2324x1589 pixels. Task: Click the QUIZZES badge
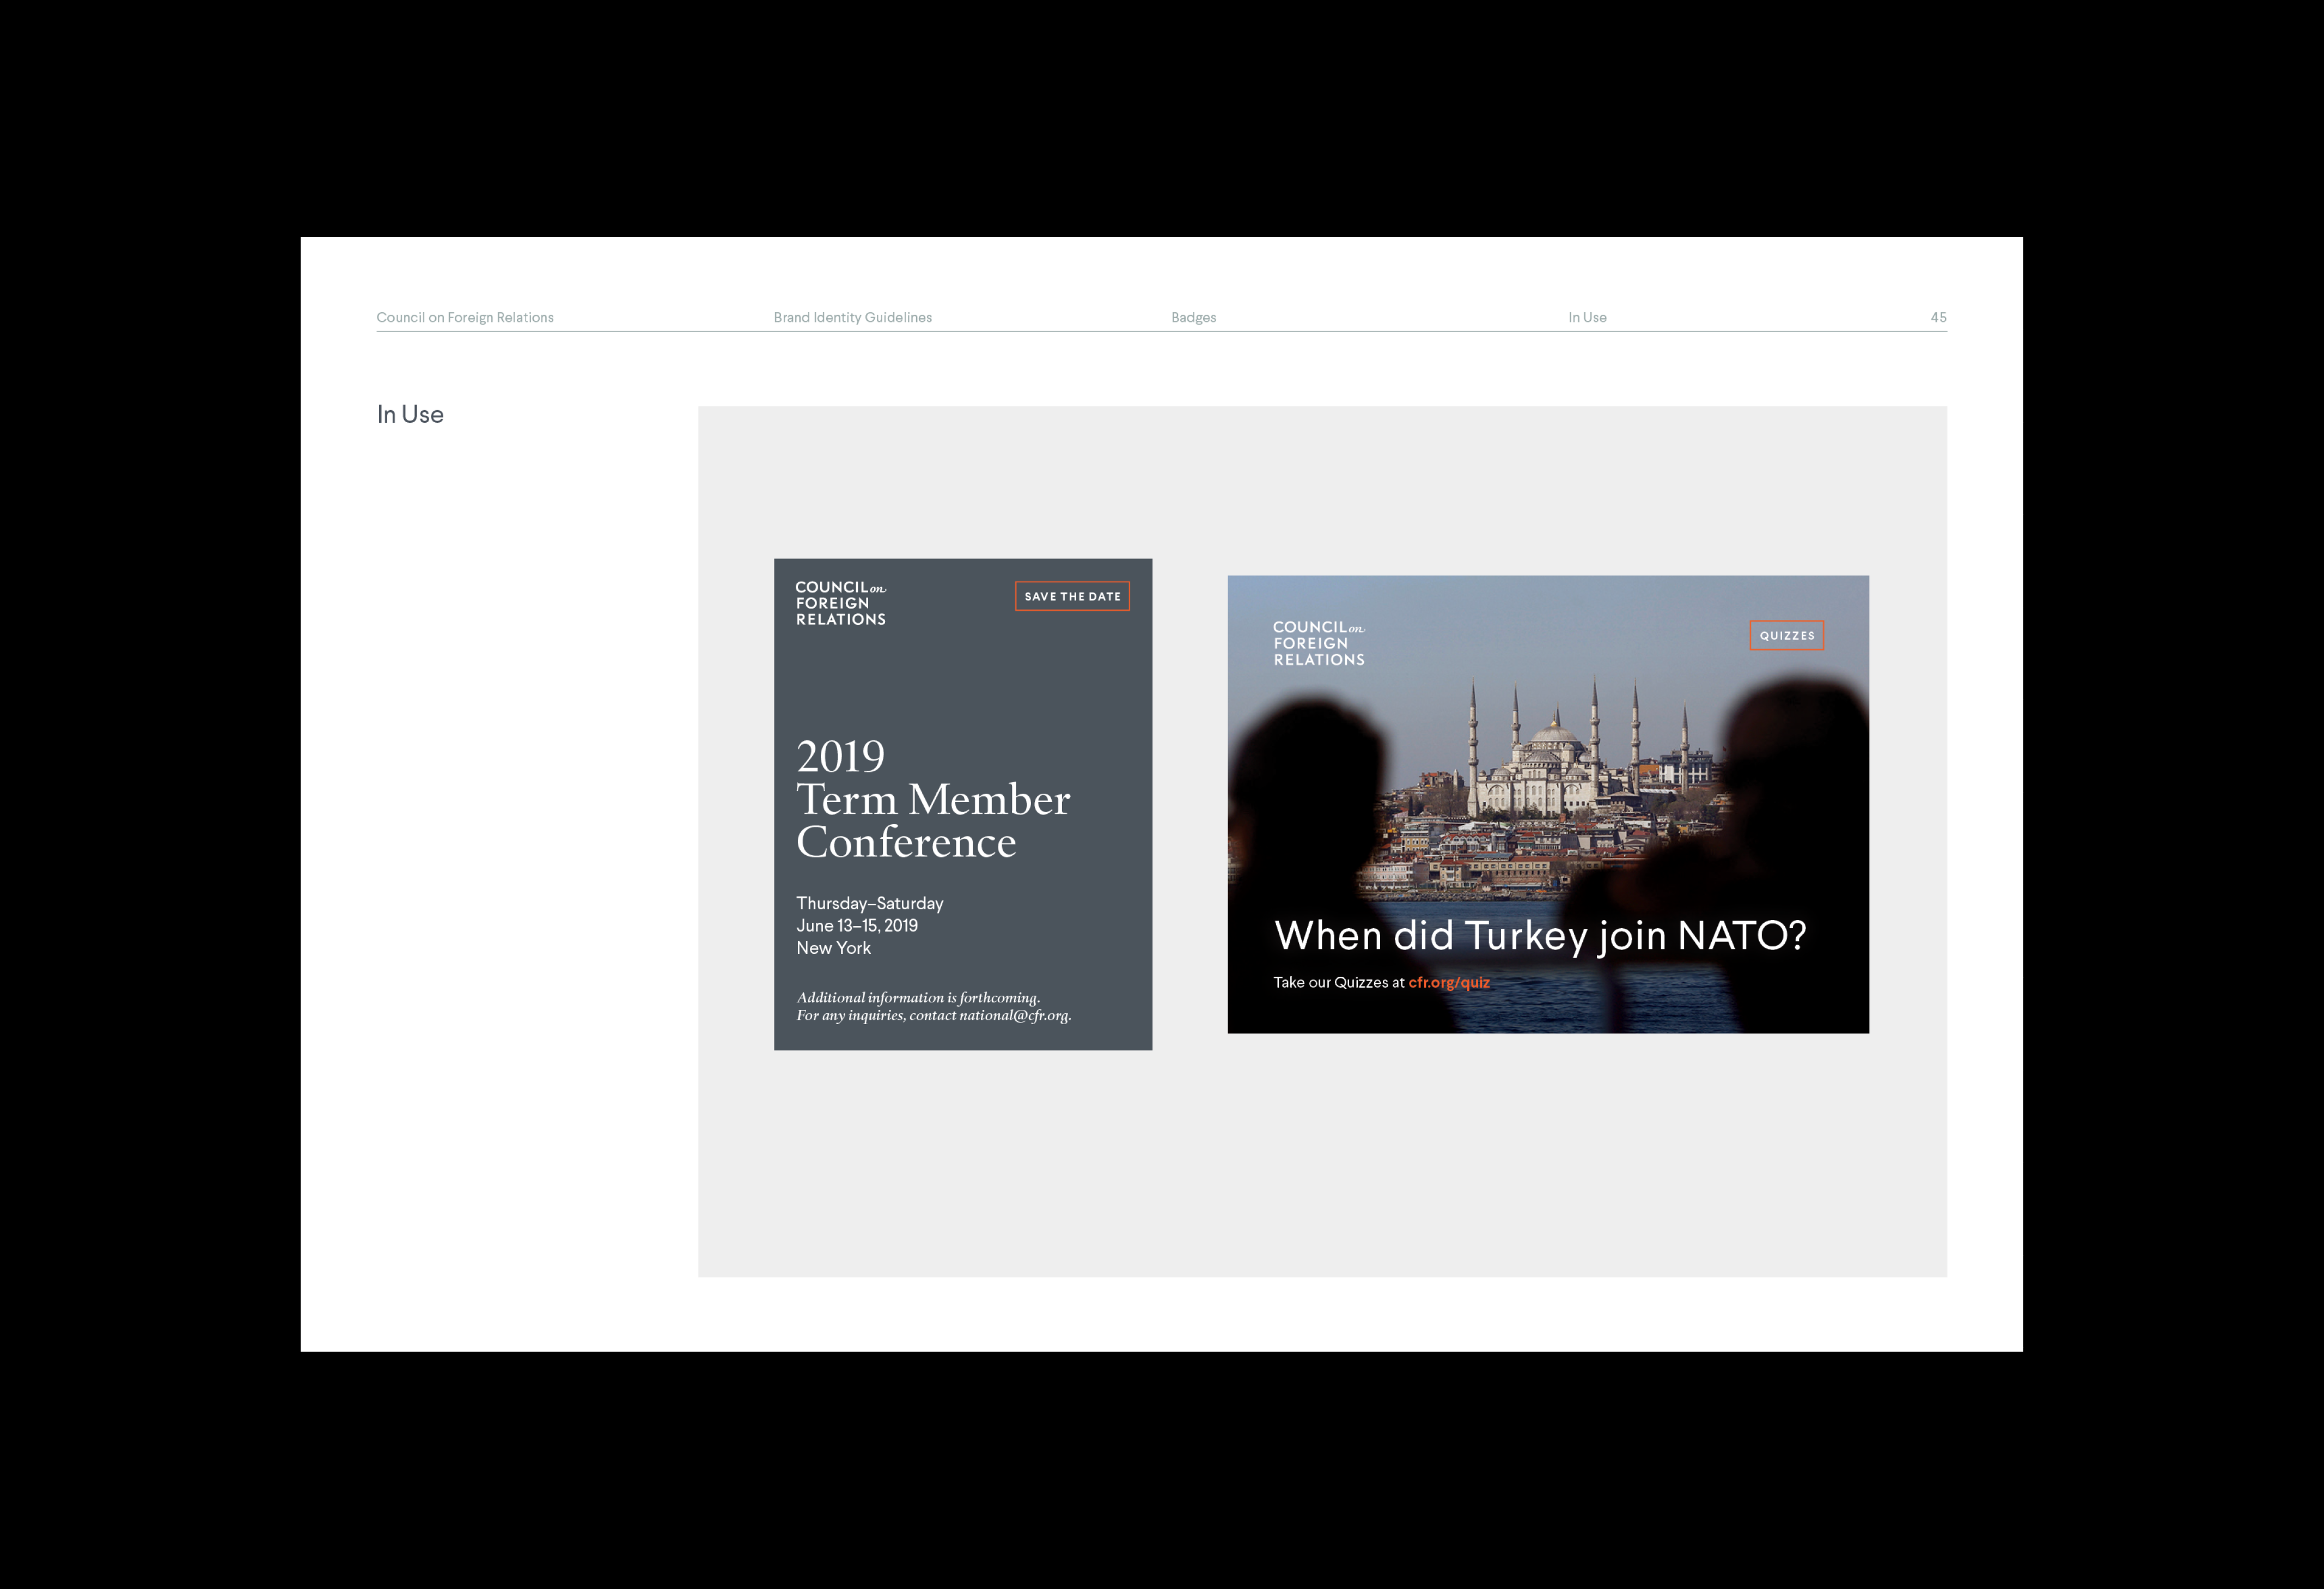pyautogui.click(x=1786, y=635)
